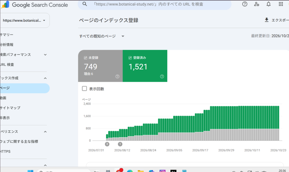The image size is (289, 172).
Task: Expand the 検索パフォーマンス sidebar chevron
Action: (45, 55)
